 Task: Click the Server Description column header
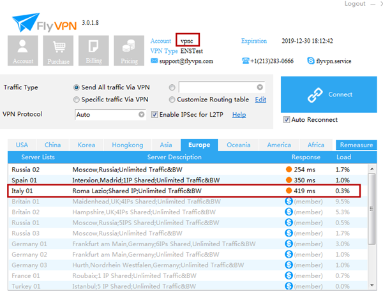(174, 157)
